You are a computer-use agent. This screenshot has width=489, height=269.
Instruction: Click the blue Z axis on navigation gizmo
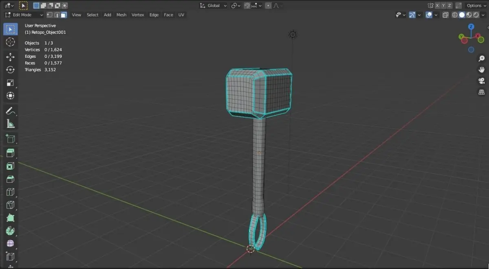[x=471, y=27]
